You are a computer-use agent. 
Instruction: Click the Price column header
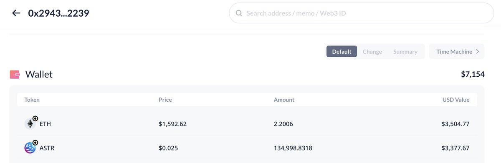pos(165,100)
